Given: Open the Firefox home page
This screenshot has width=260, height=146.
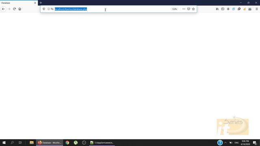Looking at the screenshot, I should coord(20,9).
